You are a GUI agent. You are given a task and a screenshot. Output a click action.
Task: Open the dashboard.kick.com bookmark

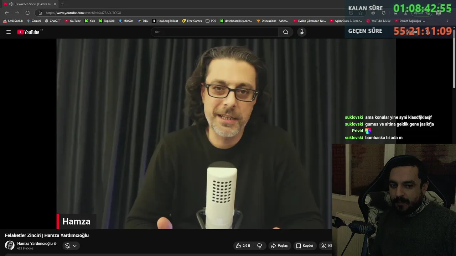[236, 21]
